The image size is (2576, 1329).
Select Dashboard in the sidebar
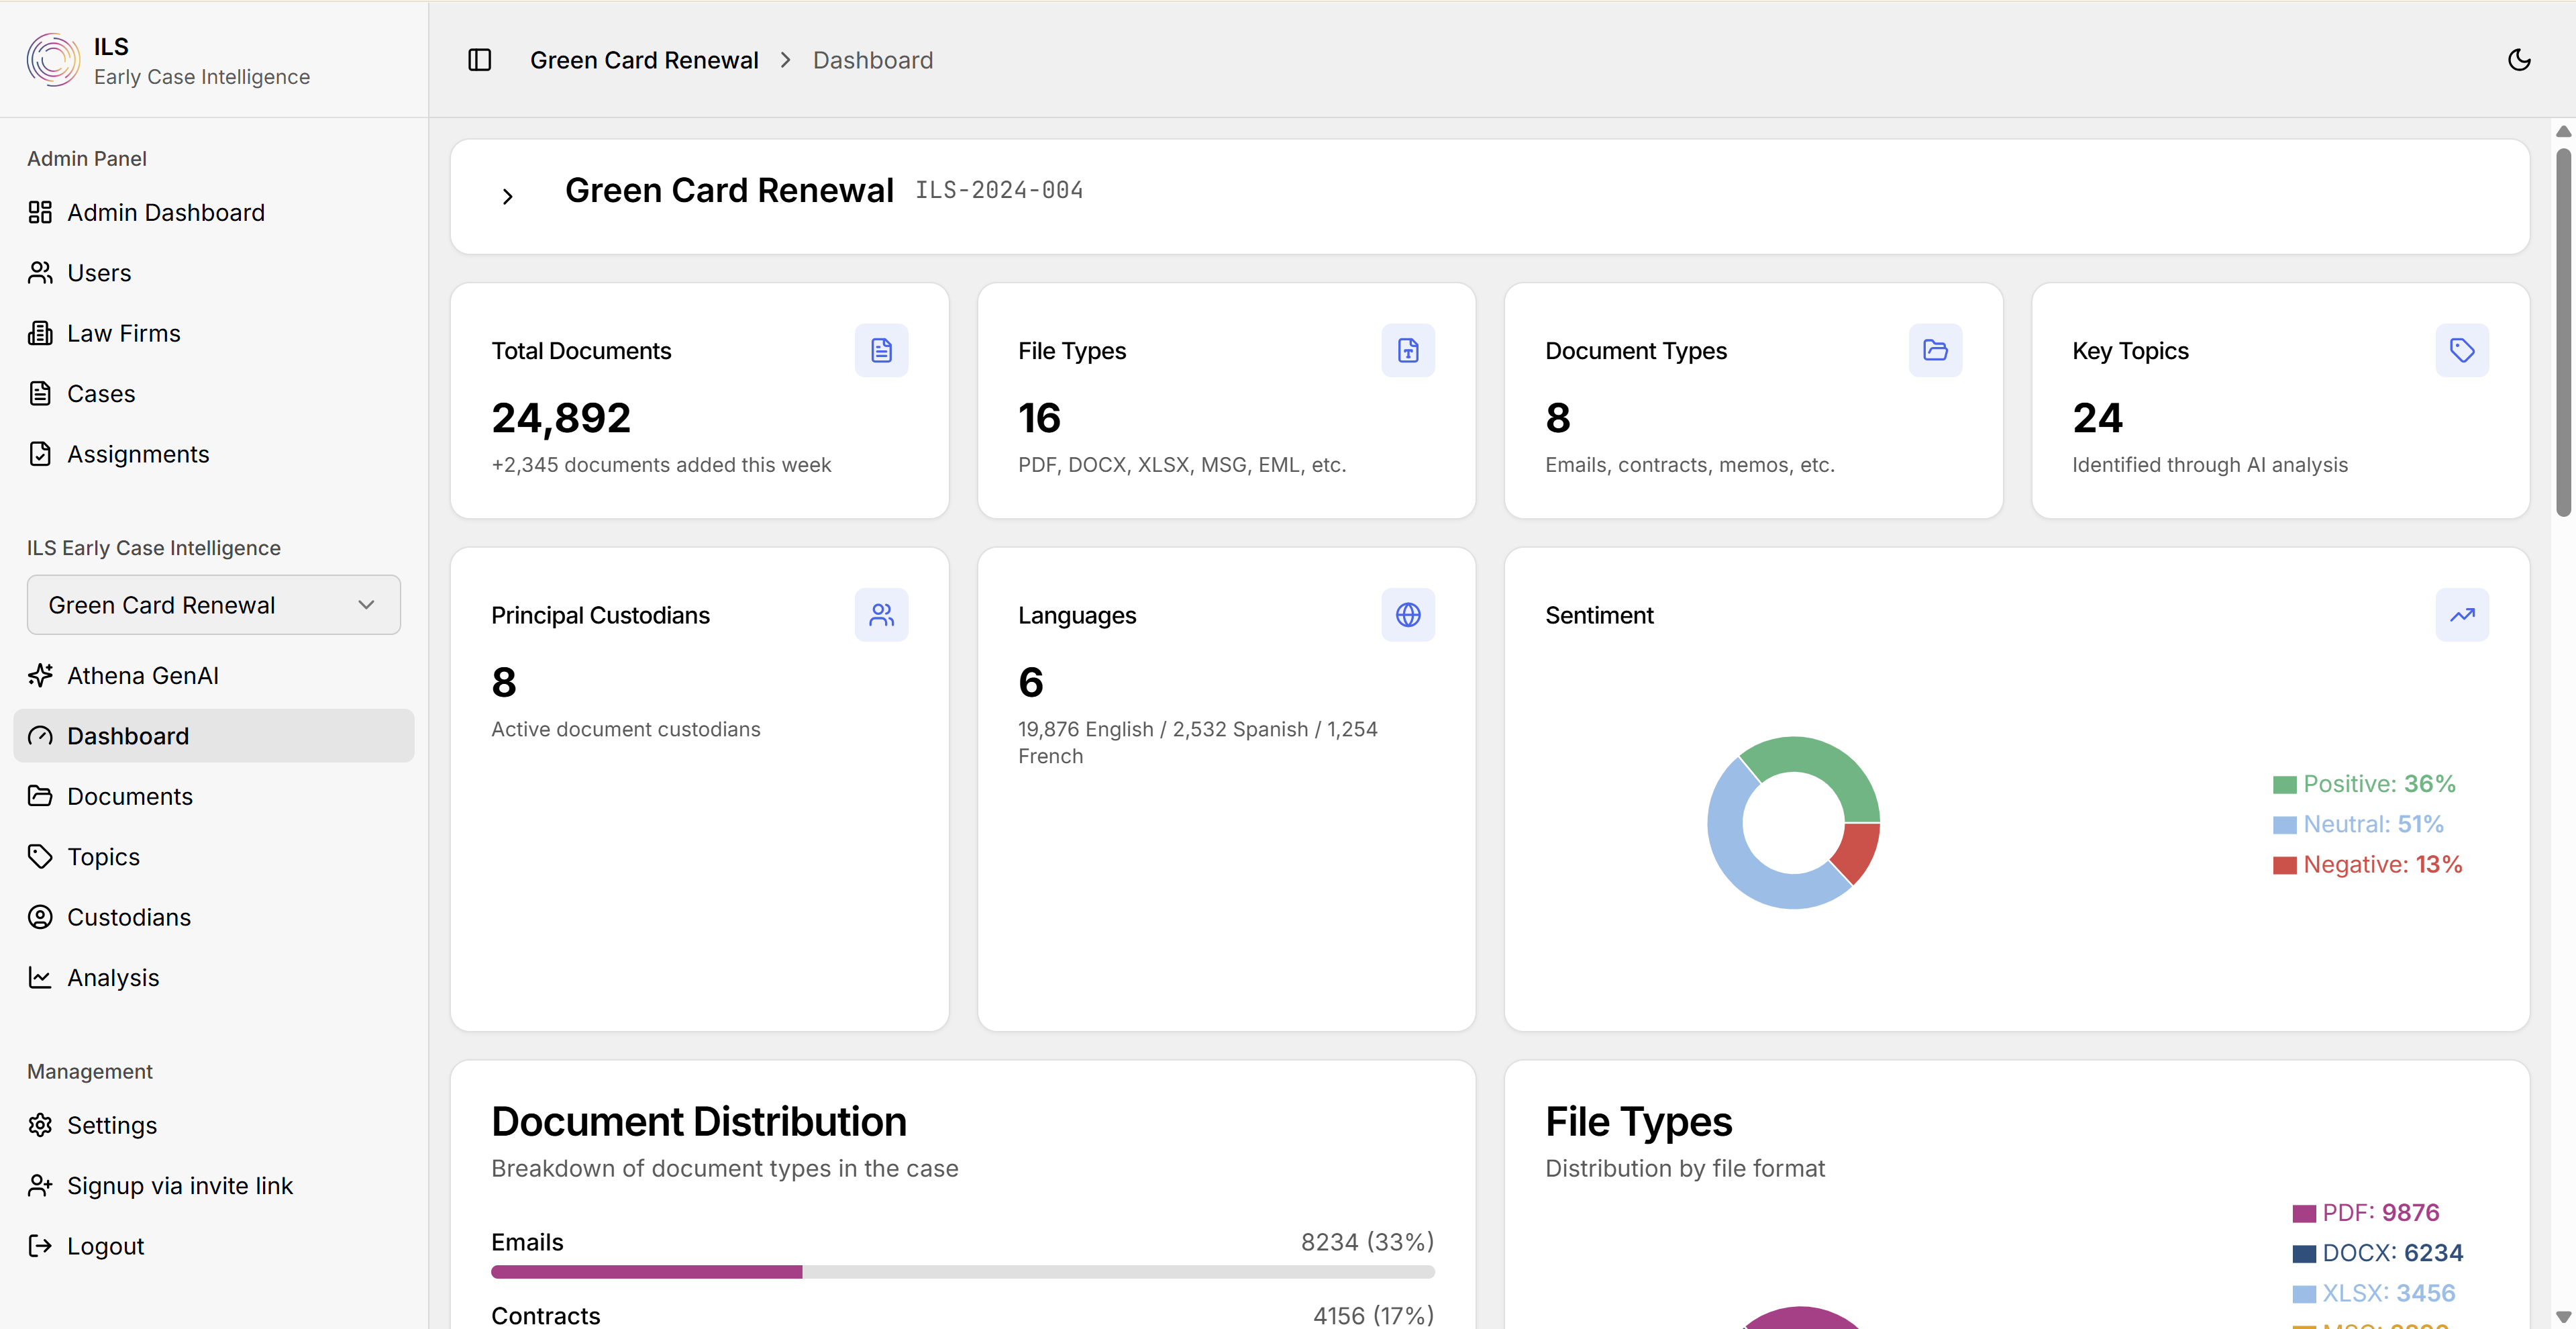(x=214, y=736)
